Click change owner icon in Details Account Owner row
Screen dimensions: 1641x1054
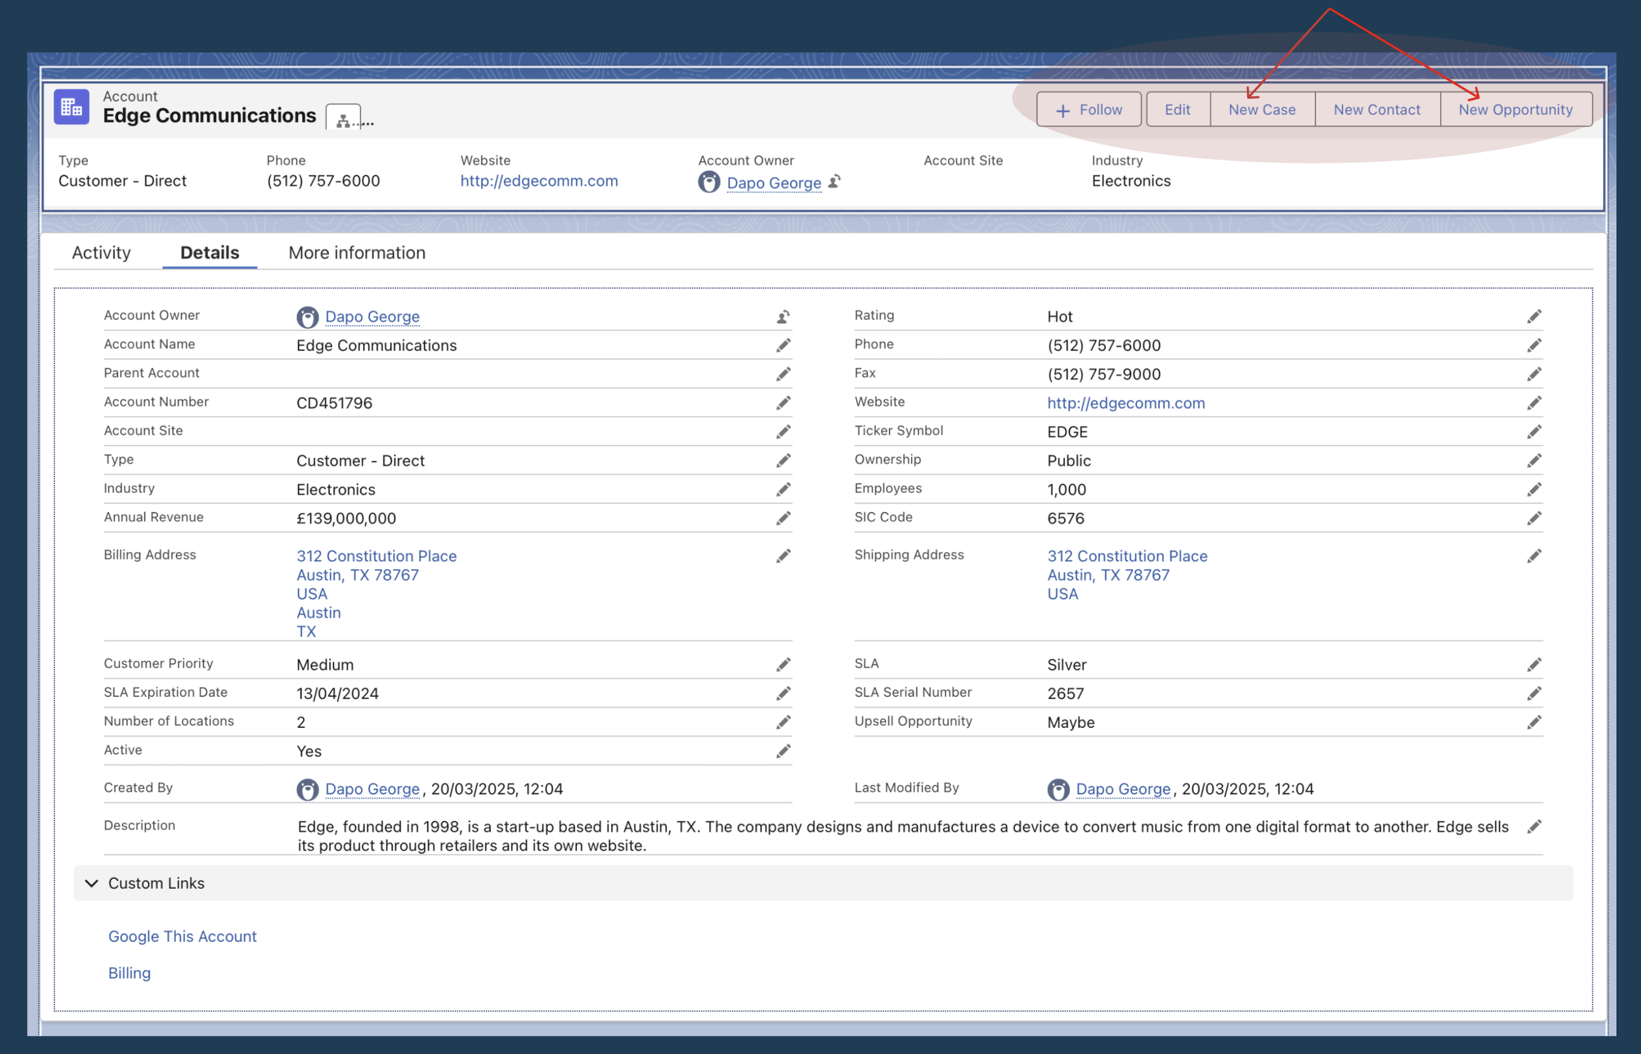(784, 317)
